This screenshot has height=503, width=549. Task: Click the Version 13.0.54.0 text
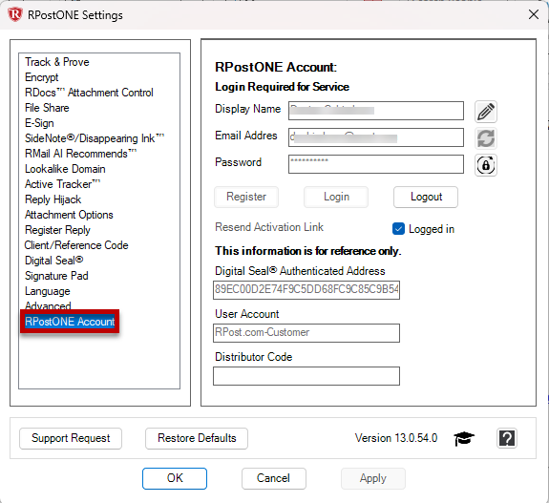396,438
